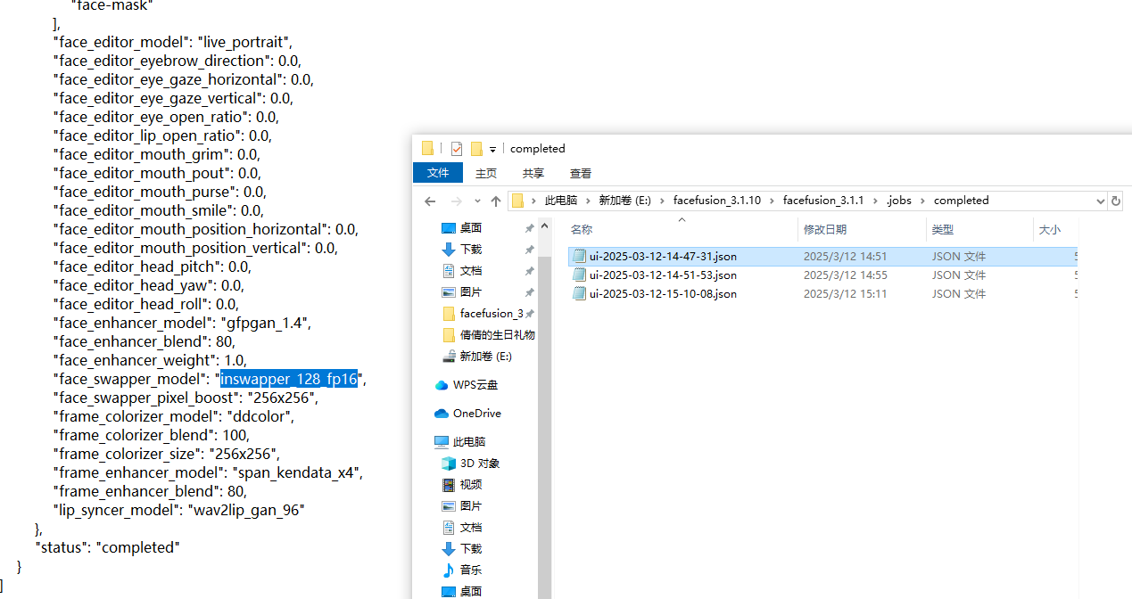The image size is (1132, 599).
Task: Unpin 桌面 using its pin icon
Action: pyautogui.click(x=529, y=228)
